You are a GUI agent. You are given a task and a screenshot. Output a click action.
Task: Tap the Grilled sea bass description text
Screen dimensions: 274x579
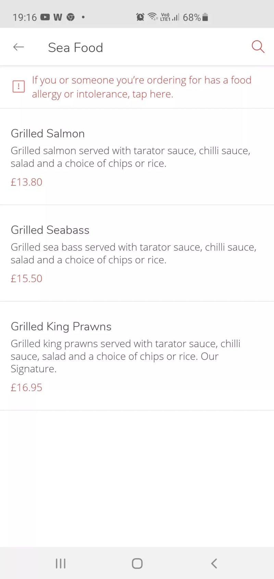(x=134, y=253)
